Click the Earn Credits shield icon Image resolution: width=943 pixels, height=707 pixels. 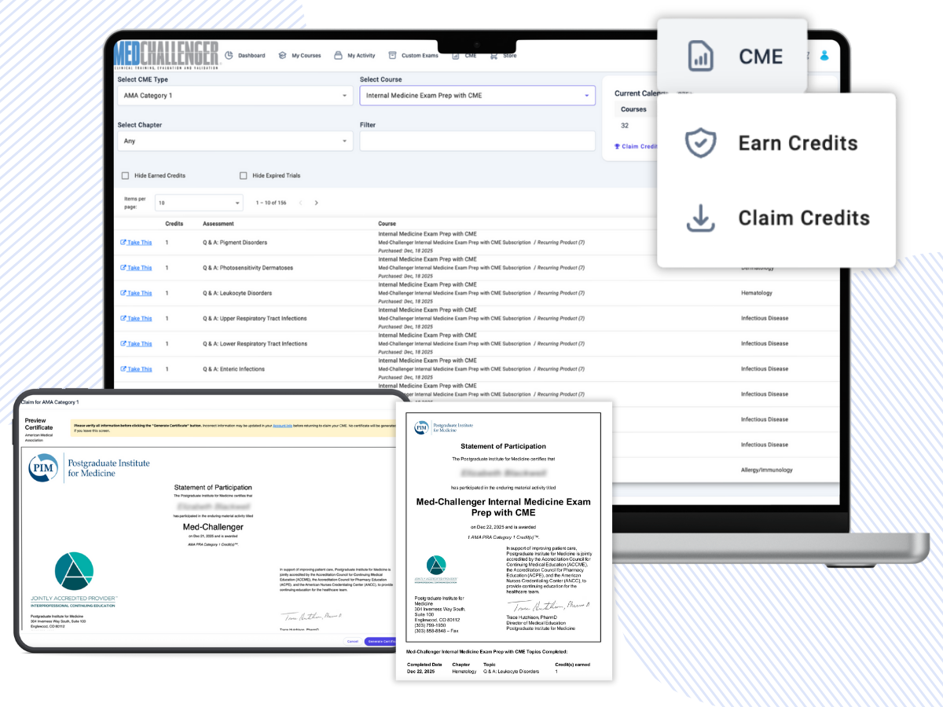pos(699,143)
